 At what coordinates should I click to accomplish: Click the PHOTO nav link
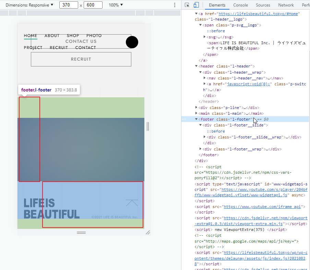click(94, 36)
